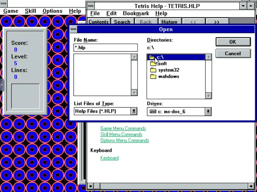Select the wahdows folder icon
The image size is (257, 192).
(x=153, y=76)
